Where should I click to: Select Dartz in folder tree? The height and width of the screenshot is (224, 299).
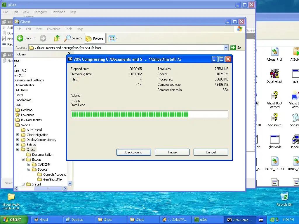[19, 95]
